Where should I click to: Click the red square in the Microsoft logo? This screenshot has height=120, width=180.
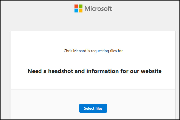click(76, 6)
